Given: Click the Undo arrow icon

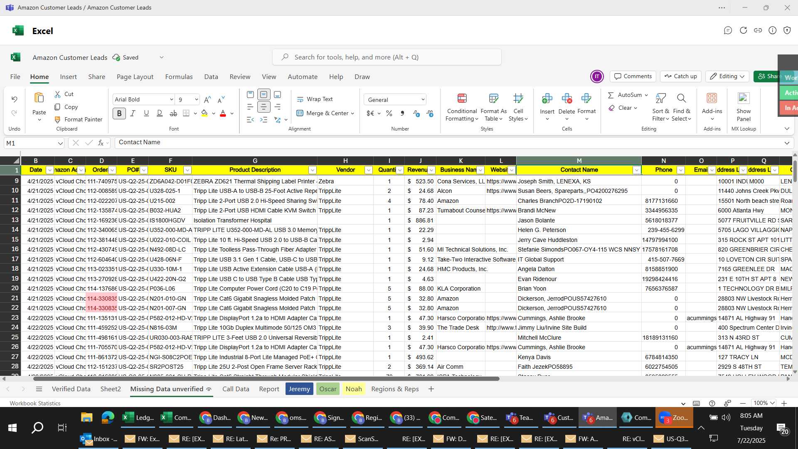Looking at the screenshot, I should [14, 99].
